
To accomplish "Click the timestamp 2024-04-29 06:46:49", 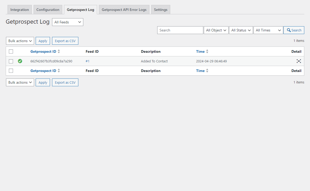I will (211, 61).
